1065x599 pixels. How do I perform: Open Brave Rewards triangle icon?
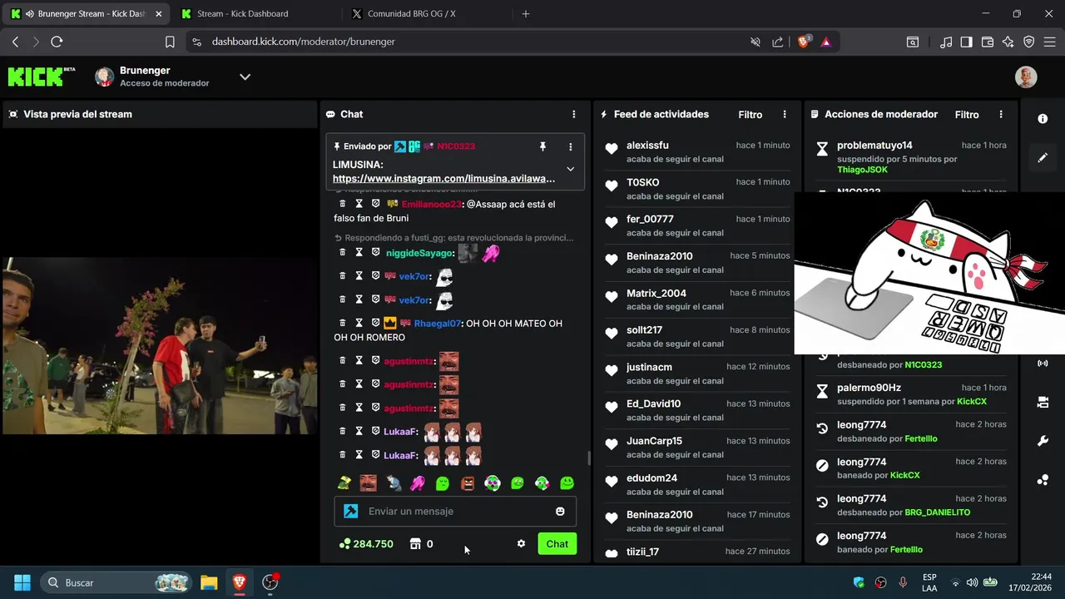click(826, 42)
